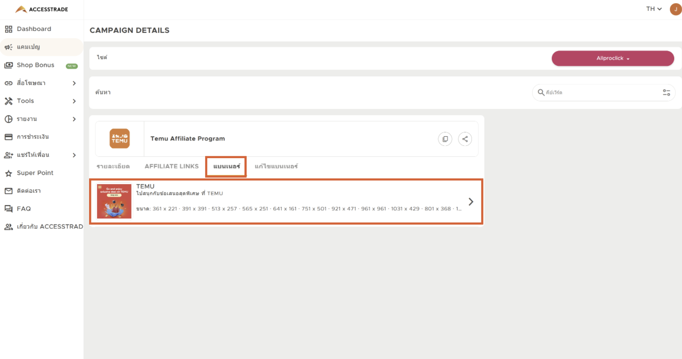Image resolution: width=682 pixels, height=359 pixels.
Task: Click the envelope contact icon
Action: [x=9, y=191]
